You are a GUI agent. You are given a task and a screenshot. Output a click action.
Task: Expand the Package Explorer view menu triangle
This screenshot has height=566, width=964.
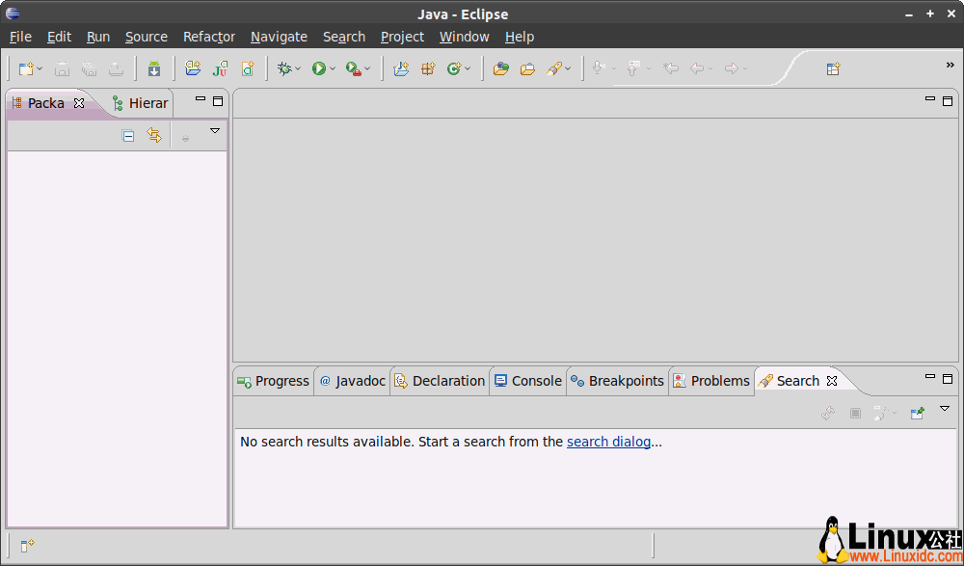[x=215, y=131]
